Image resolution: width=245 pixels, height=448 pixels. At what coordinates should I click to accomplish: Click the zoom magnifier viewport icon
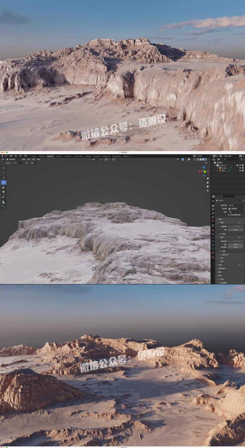click(x=208, y=178)
